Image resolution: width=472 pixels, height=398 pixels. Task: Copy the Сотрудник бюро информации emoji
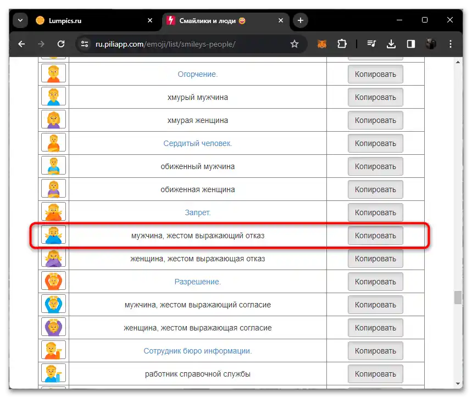[375, 351]
